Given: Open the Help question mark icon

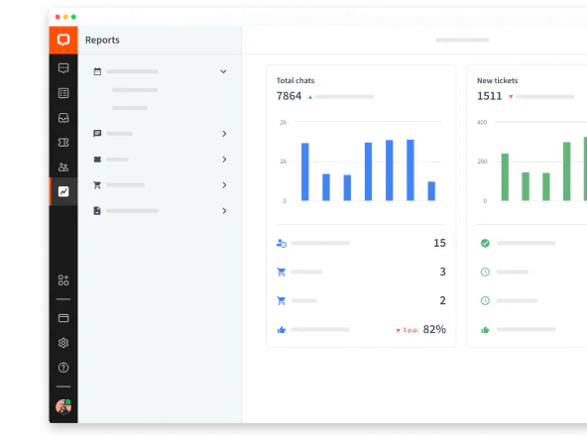Looking at the screenshot, I should click(63, 368).
